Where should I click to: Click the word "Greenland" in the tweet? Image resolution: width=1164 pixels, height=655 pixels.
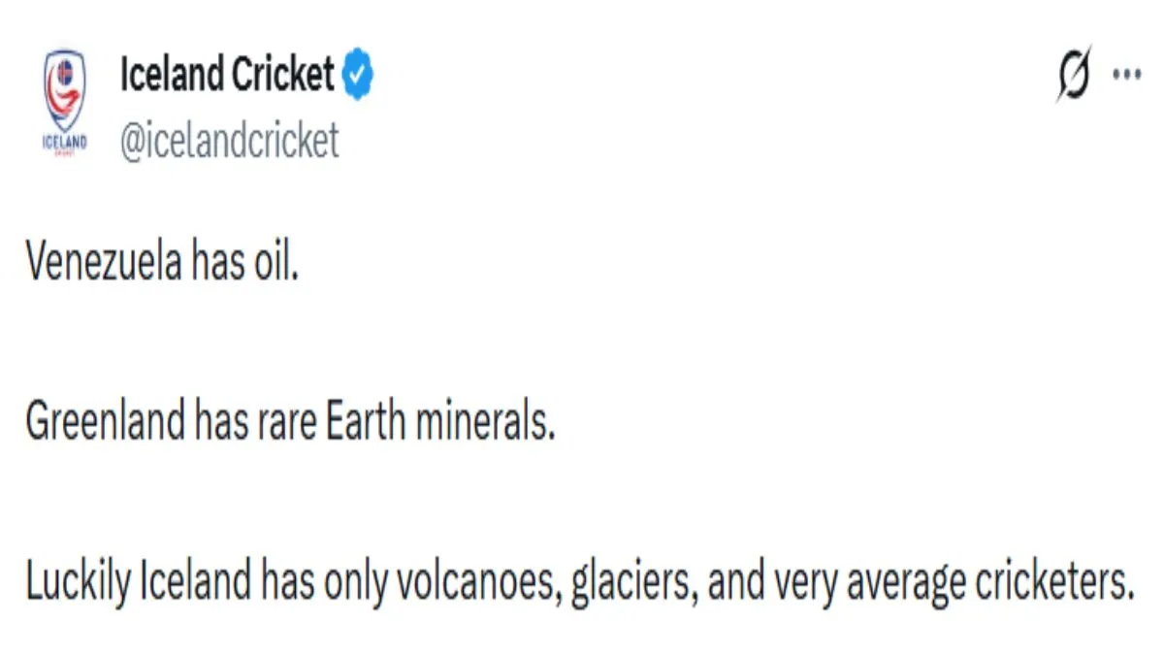pyautogui.click(x=105, y=422)
